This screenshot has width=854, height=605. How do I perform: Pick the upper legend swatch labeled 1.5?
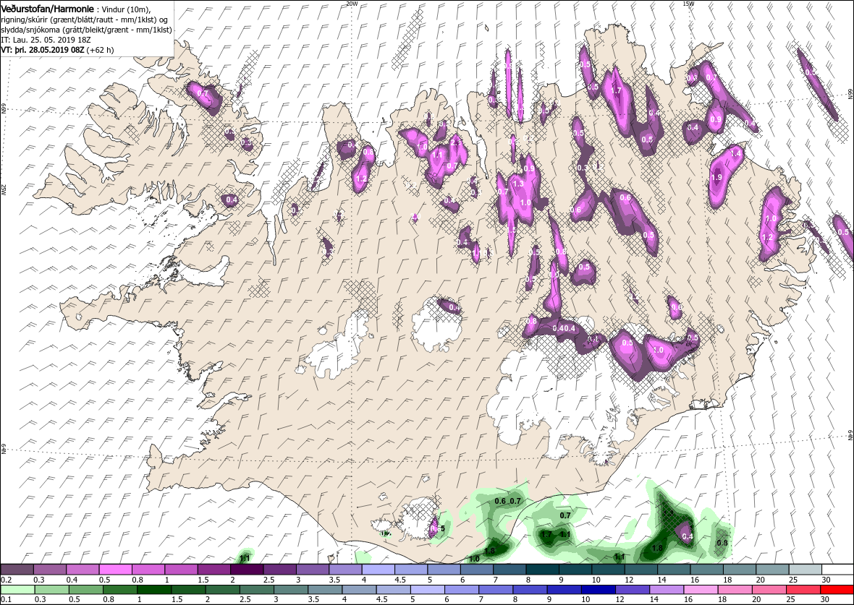click(214, 570)
